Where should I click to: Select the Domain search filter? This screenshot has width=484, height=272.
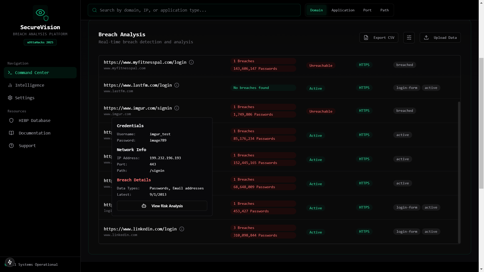click(316, 10)
